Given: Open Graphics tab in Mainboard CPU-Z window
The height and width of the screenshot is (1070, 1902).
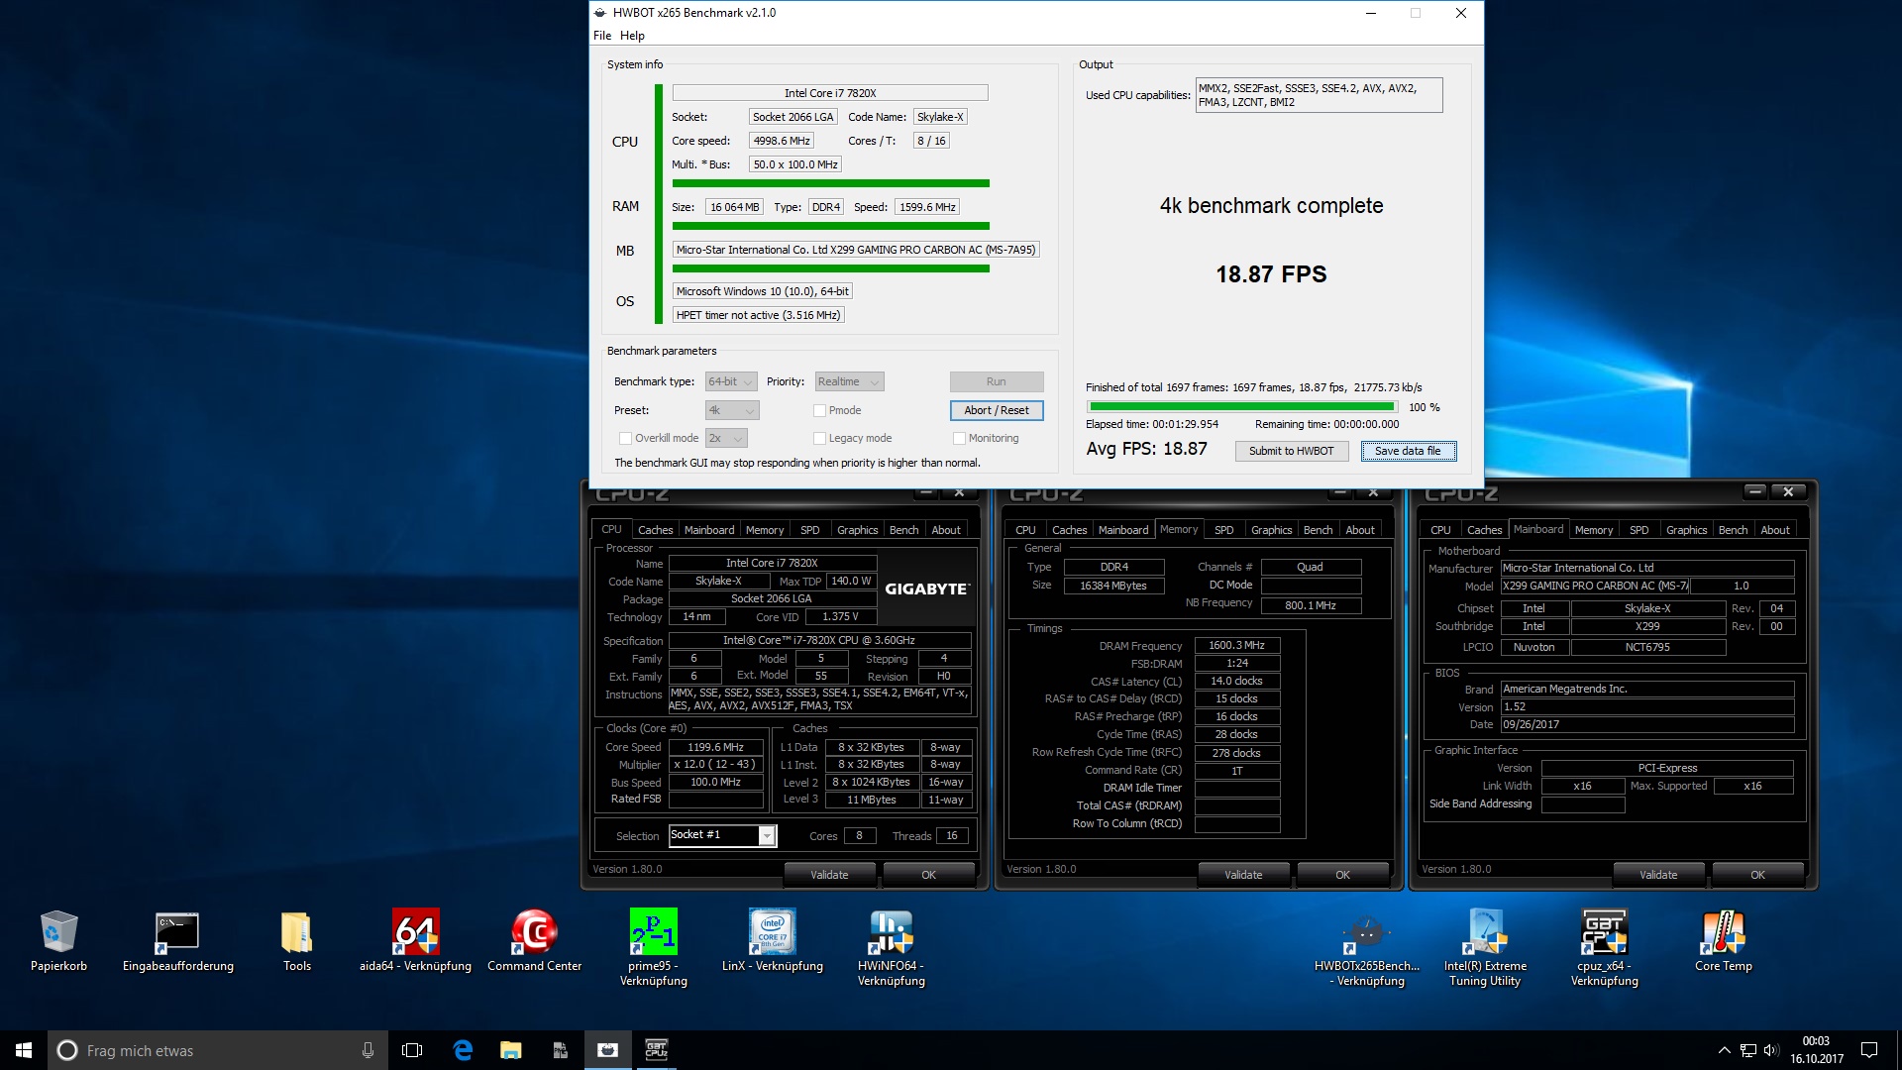Looking at the screenshot, I should pos(1686,530).
